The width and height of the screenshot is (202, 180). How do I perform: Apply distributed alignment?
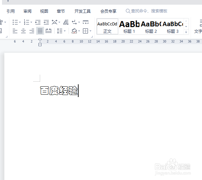48,31
